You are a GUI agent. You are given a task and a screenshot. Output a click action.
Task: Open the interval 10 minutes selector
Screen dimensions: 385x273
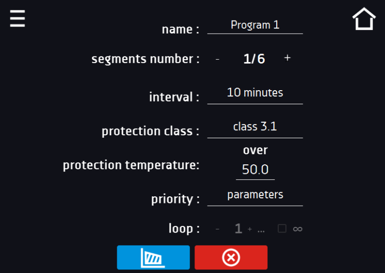(x=255, y=94)
